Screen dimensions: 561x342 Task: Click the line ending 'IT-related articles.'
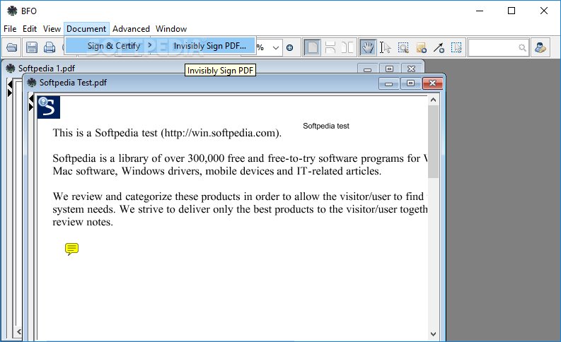[216, 171]
